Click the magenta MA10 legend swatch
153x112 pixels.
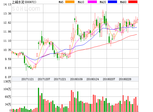coord(92,2)
